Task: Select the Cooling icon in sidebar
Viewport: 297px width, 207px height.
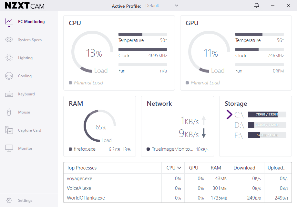Action: tap(9, 76)
